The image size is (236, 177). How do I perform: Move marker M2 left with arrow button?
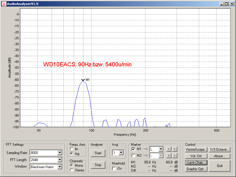169,155
